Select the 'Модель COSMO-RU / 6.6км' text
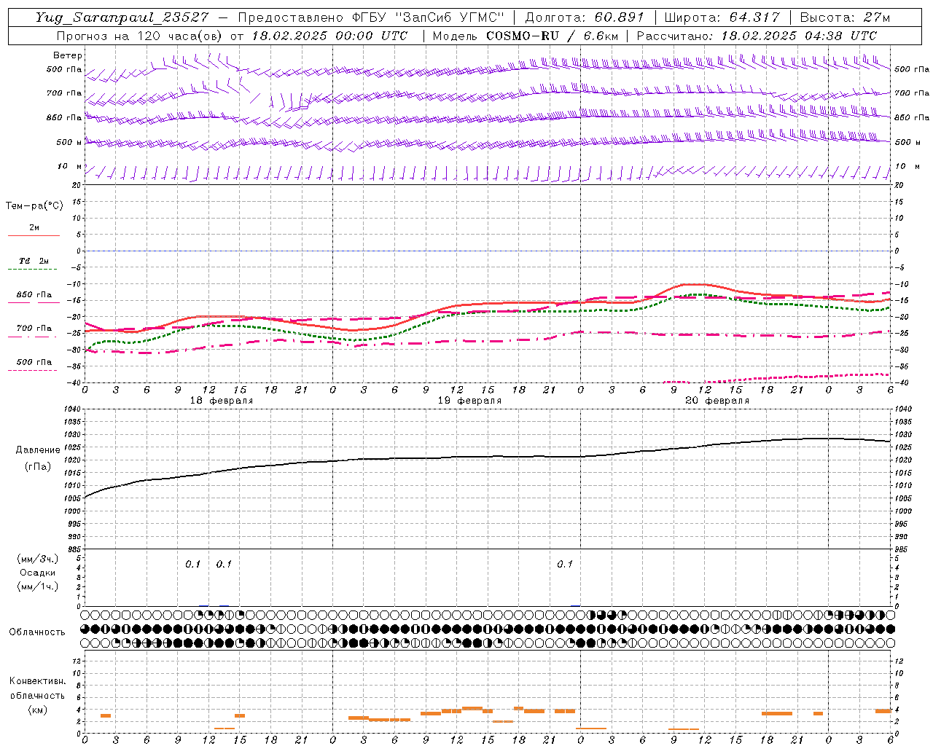Image resolution: width=933 pixels, height=746 pixels. tap(526, 36)
